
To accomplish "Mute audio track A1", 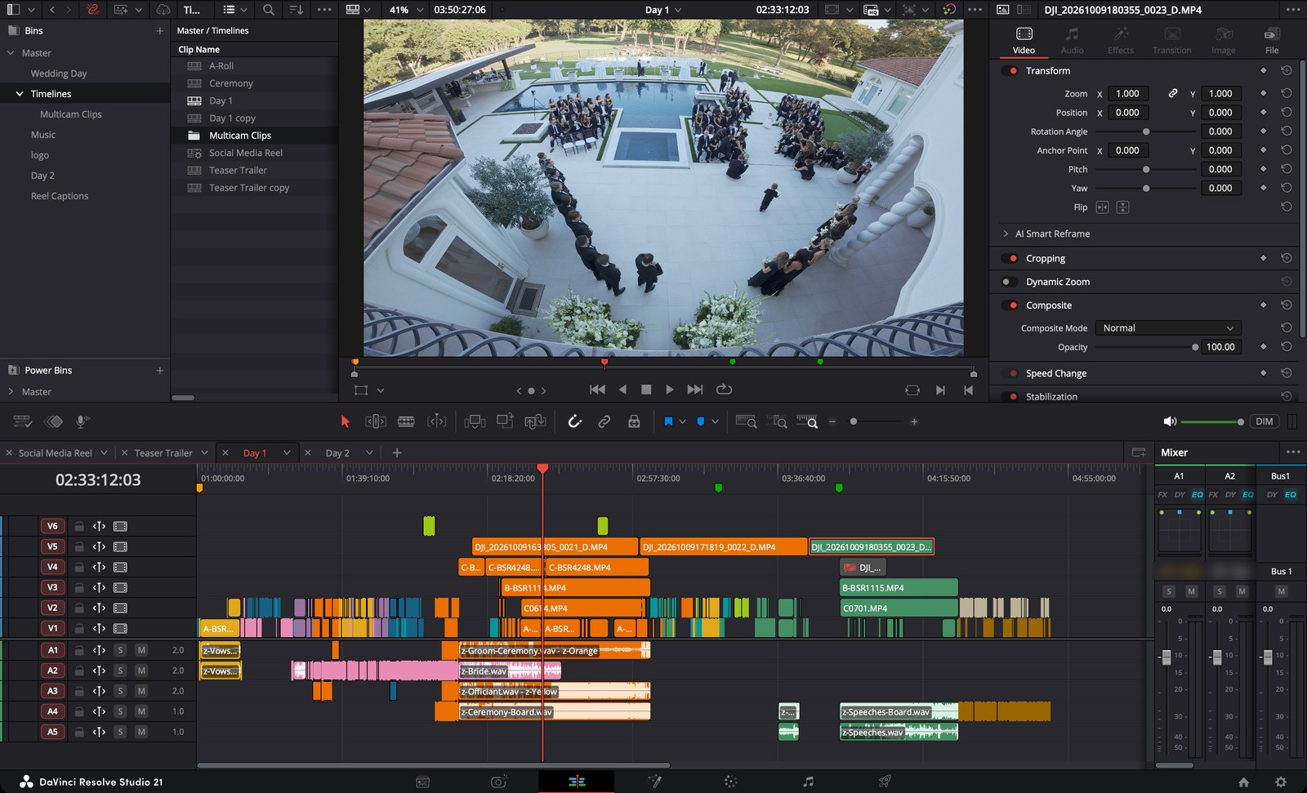I will pyautogui.click(x=141, y=650).
